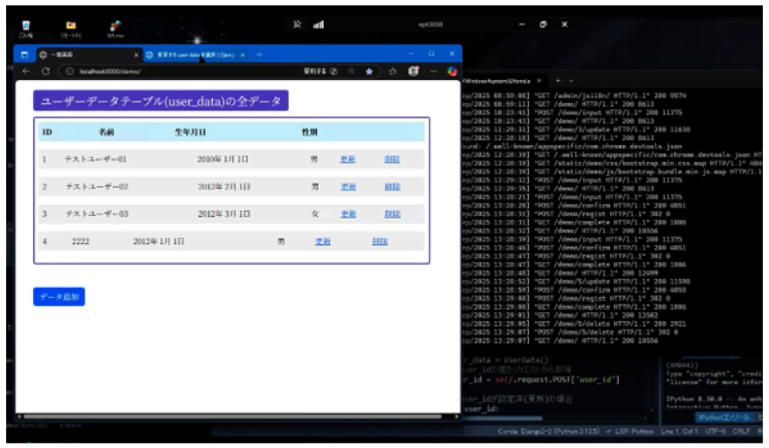
Task: Click 削除 link for テストユーザー03
Action: [391, 214]
